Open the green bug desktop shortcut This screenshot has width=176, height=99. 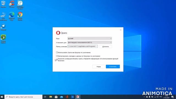point(3,39)
